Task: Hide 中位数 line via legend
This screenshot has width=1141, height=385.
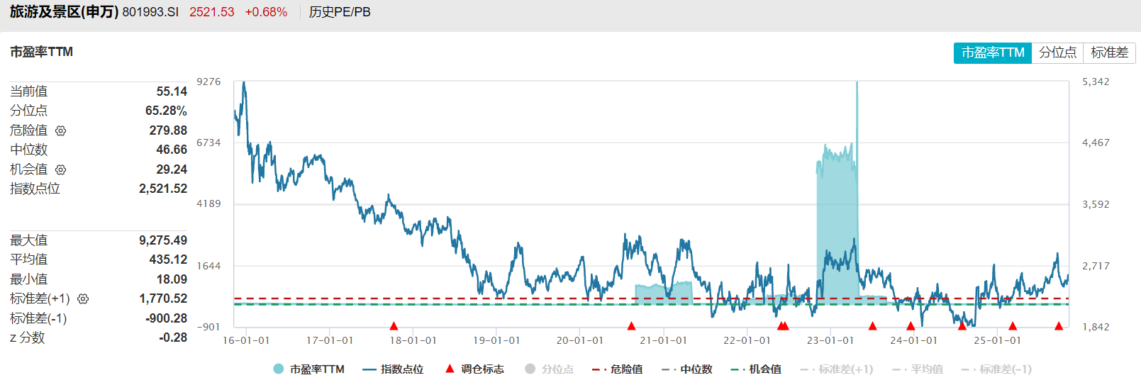Action: coord(687,369)
